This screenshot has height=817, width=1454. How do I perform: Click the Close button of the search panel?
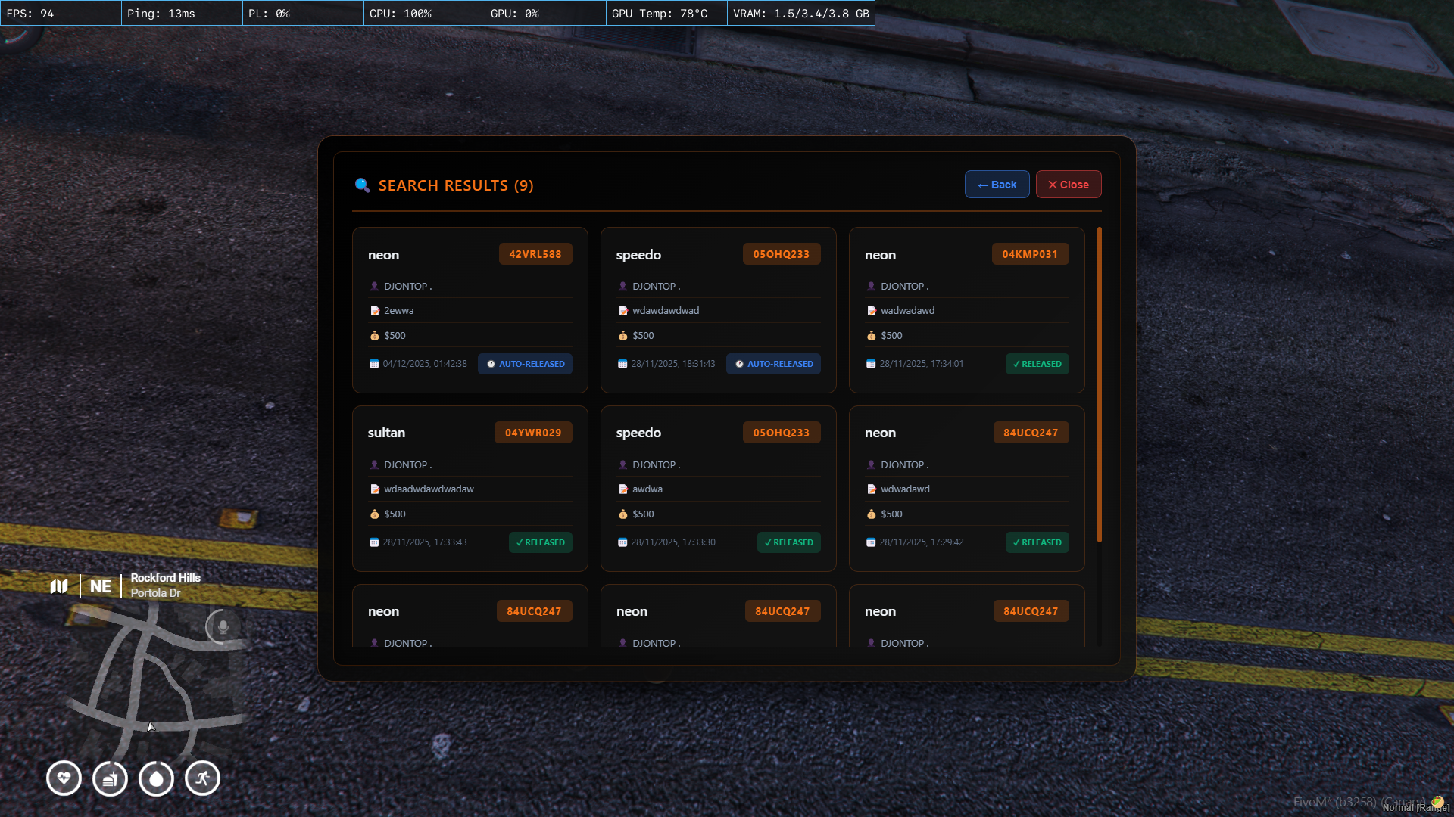(x=1068, y=184)
